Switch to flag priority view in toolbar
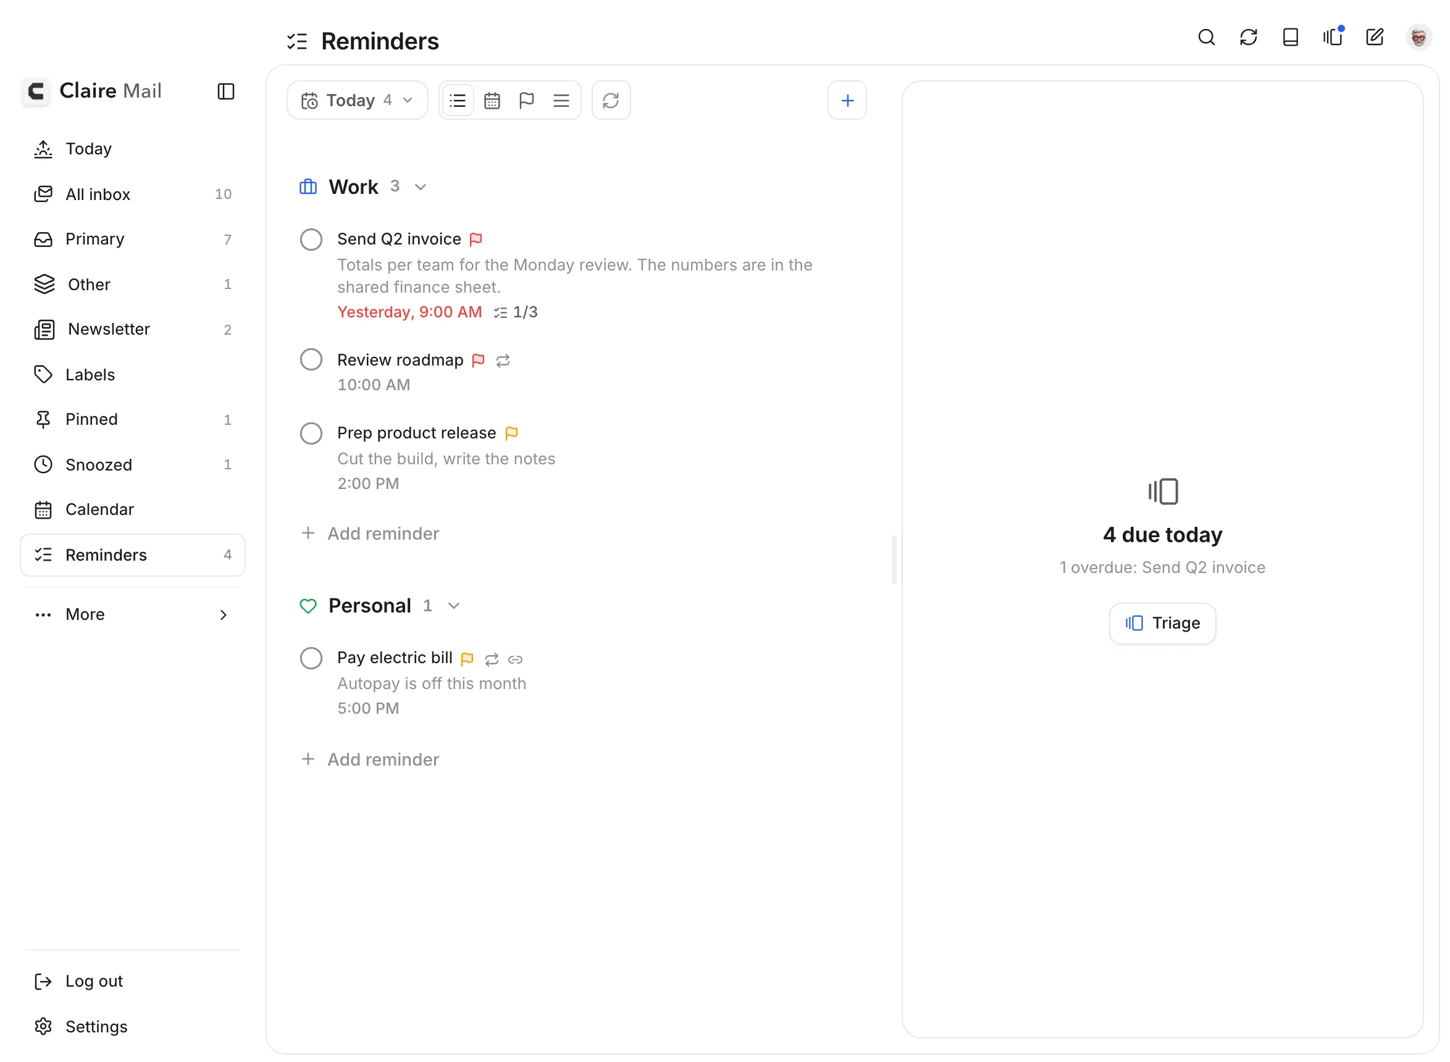The image size is (1450, 1062). tap(527, 100)
